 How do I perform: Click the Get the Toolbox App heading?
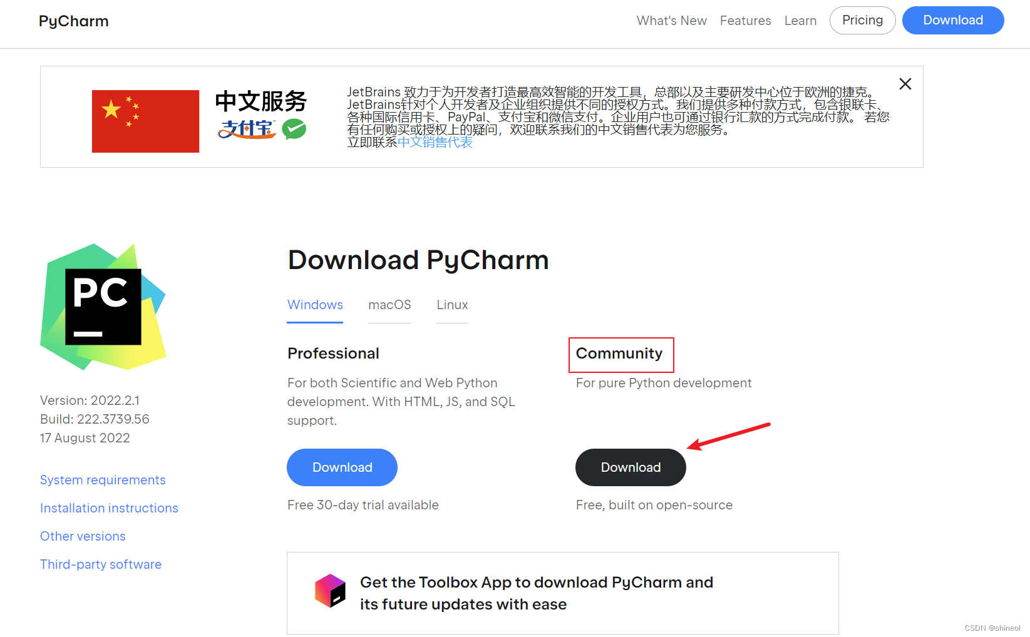click(537, 593)
